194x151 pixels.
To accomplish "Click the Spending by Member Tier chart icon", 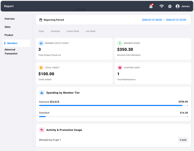I will [42, 93].
